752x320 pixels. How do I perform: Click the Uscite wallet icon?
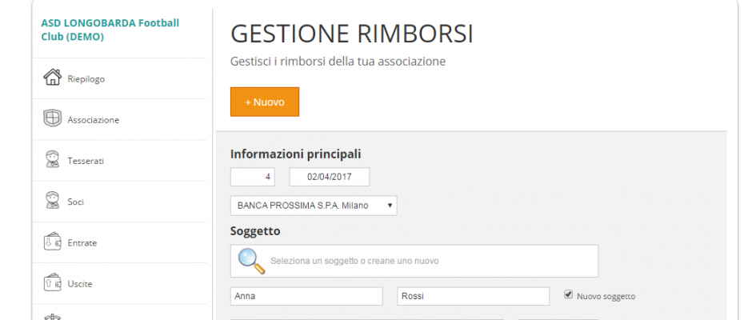(52, 282)
